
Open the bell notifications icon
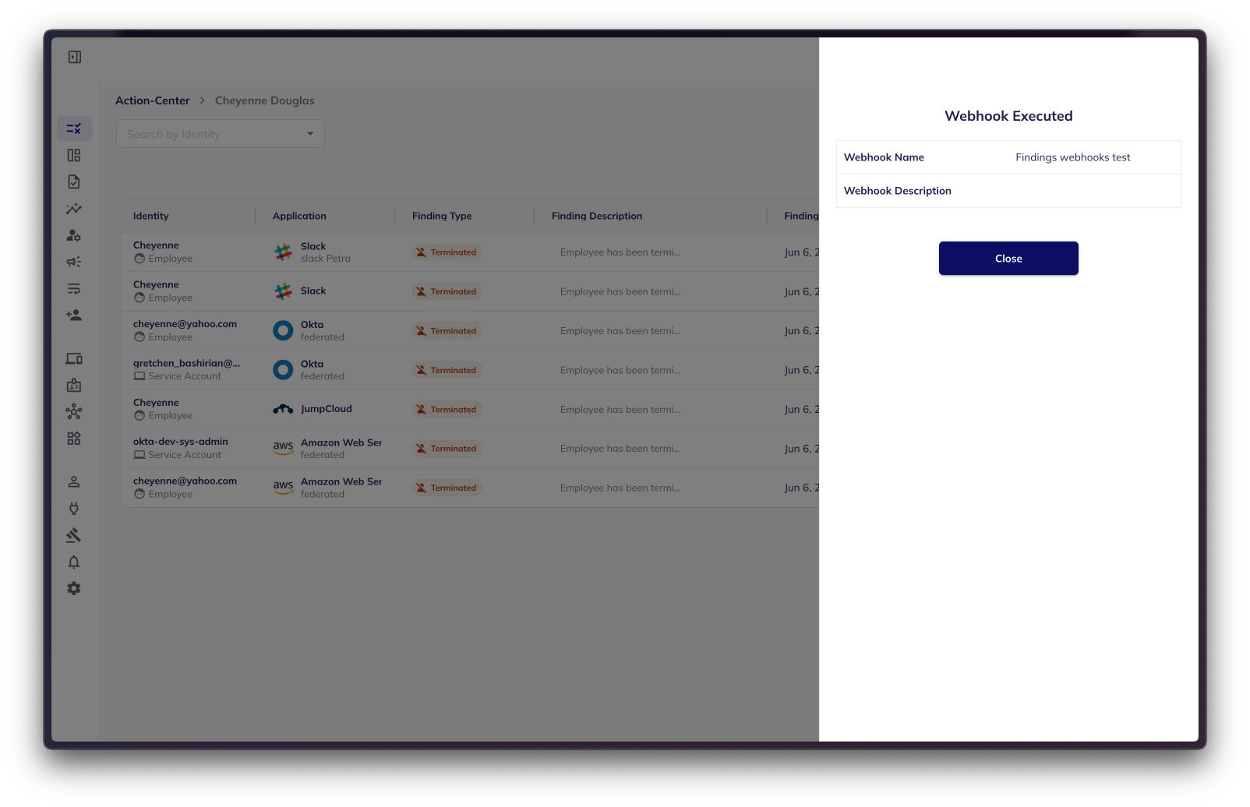click(74, 562)
